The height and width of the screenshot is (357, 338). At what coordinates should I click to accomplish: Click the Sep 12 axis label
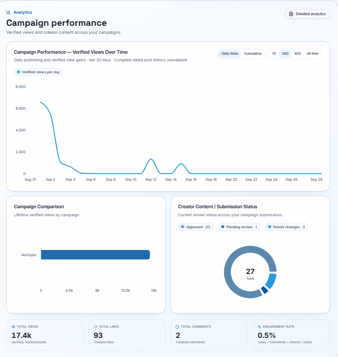point(151,179)
